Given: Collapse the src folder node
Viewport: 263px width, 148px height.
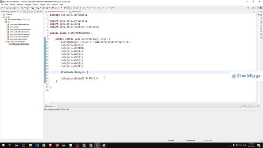Looking at the screenshot, I should coord(4,22).
